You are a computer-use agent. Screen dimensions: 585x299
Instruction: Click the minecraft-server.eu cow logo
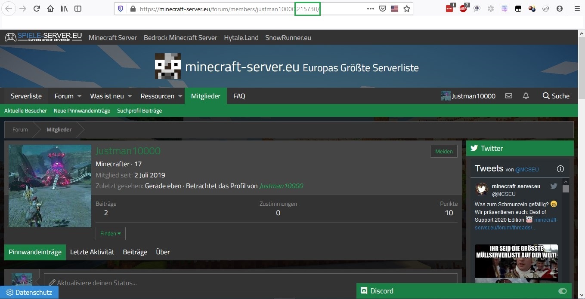click(168, 67)
